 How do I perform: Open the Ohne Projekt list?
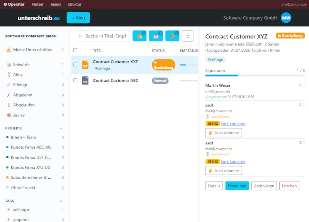point(35,188)
